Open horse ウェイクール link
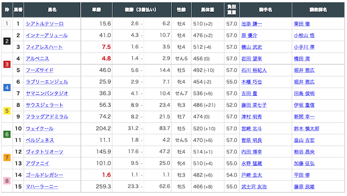The height and width of the screenshot is (196, 347). coord(40,129)
